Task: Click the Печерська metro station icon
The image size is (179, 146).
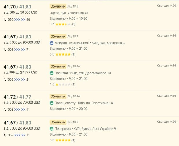Action: point(52,129)
